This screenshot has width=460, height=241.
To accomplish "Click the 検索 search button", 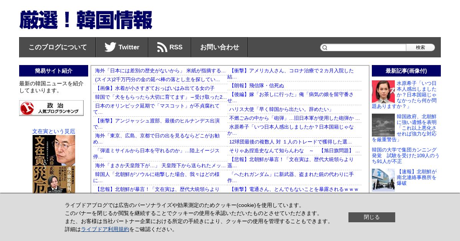I will [x=421, y=47].
